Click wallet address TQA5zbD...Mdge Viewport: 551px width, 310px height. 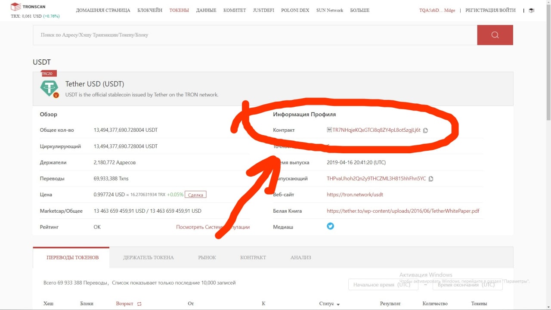click(437, 10)
